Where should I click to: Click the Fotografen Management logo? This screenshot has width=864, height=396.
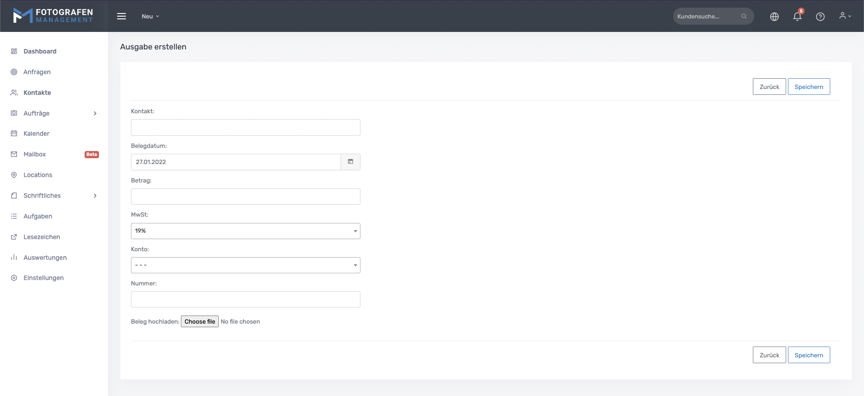pos(53,16)
